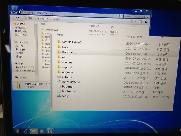Click the last pinned taskbar icon
The width and height of the screenshot is (181, 136).
point(51,131)
